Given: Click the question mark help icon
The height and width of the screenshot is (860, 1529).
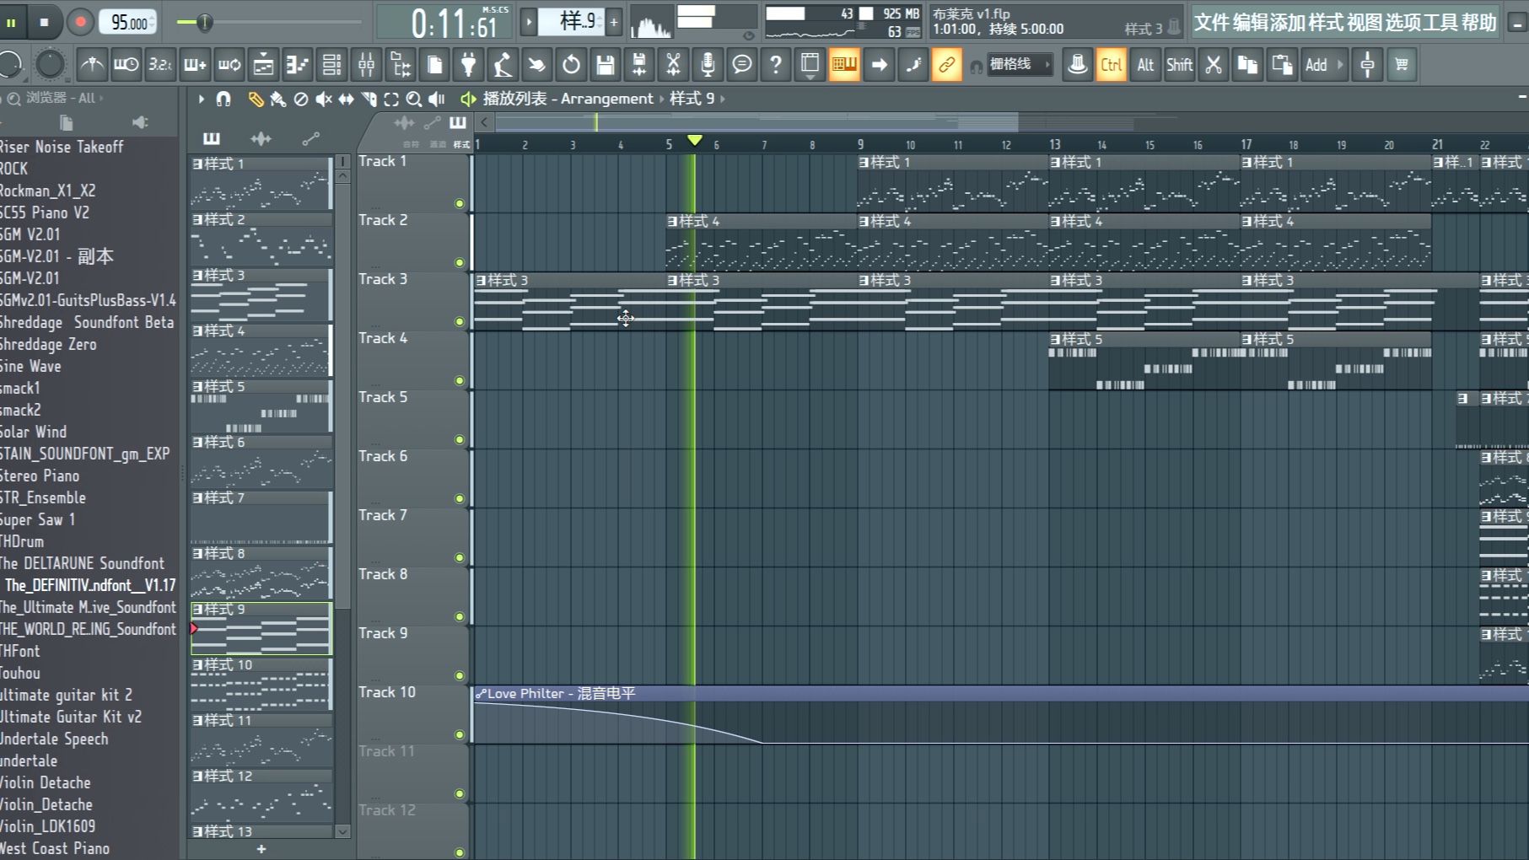Looking at the screenshot, I should point(776,65).
